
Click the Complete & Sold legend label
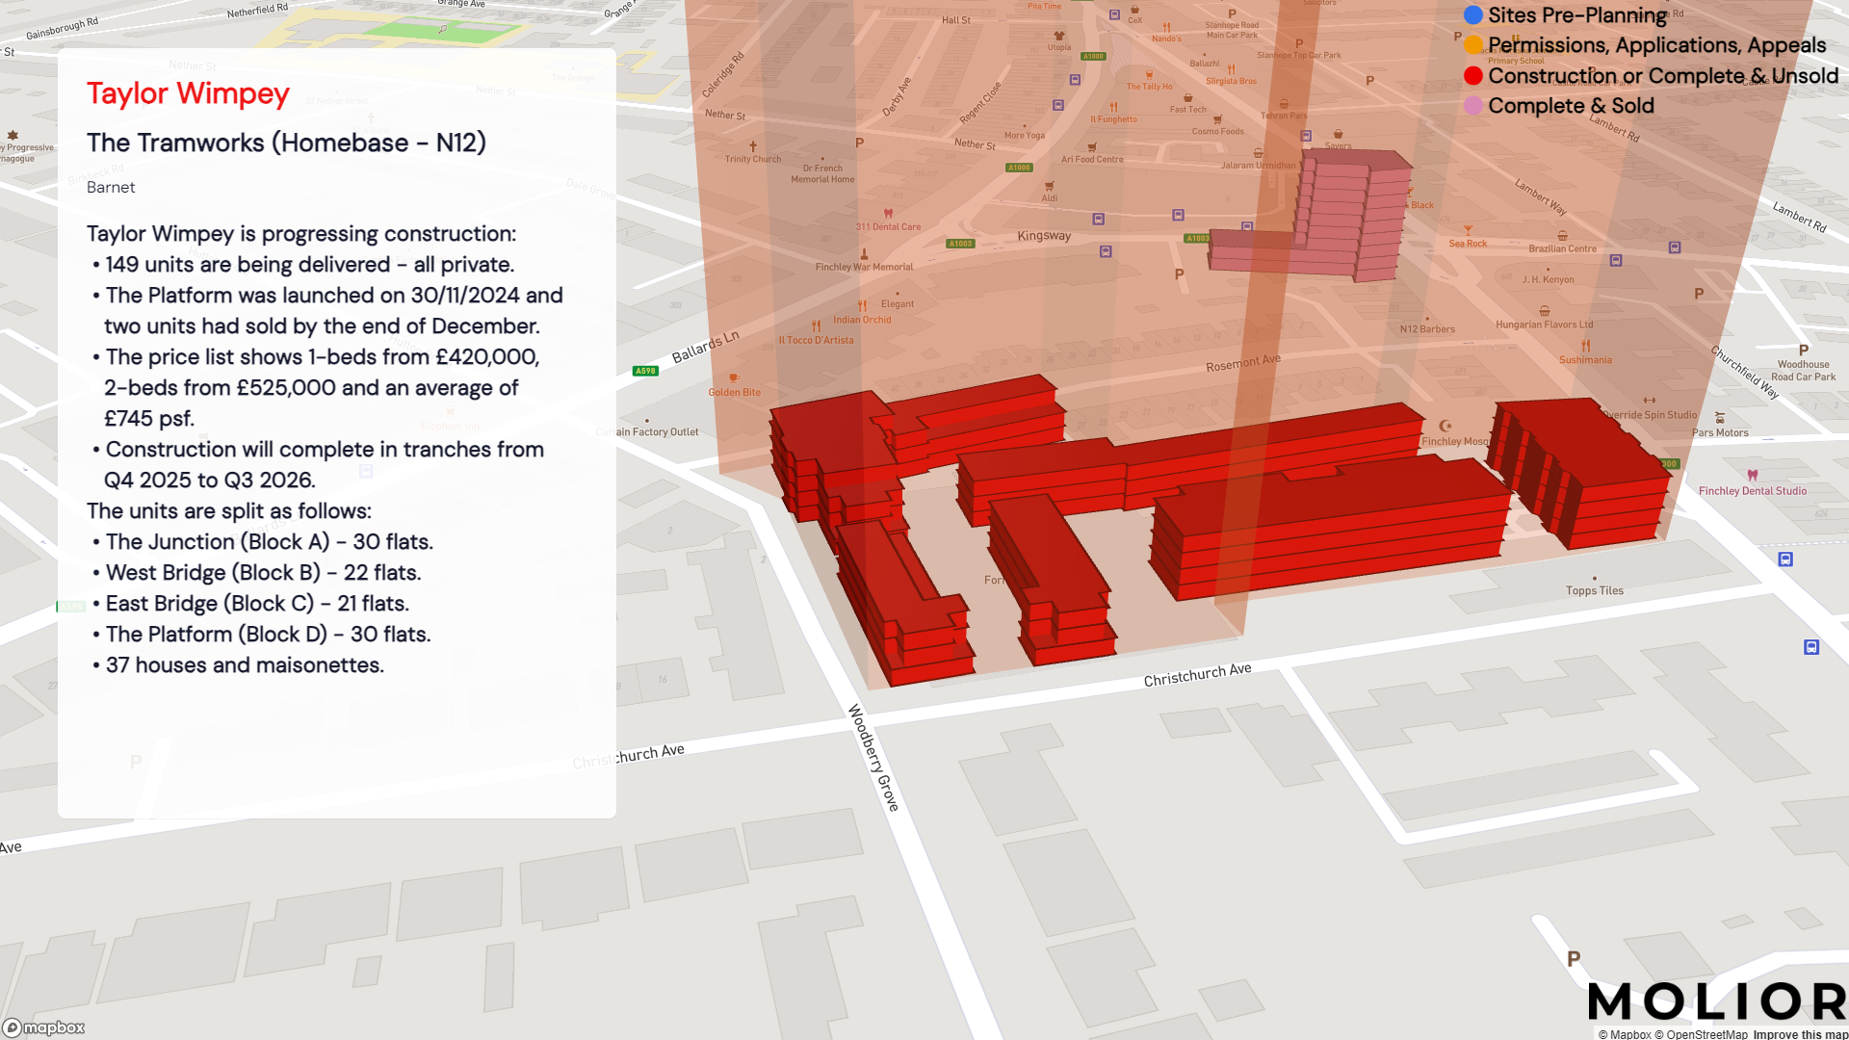[1572, 106]
